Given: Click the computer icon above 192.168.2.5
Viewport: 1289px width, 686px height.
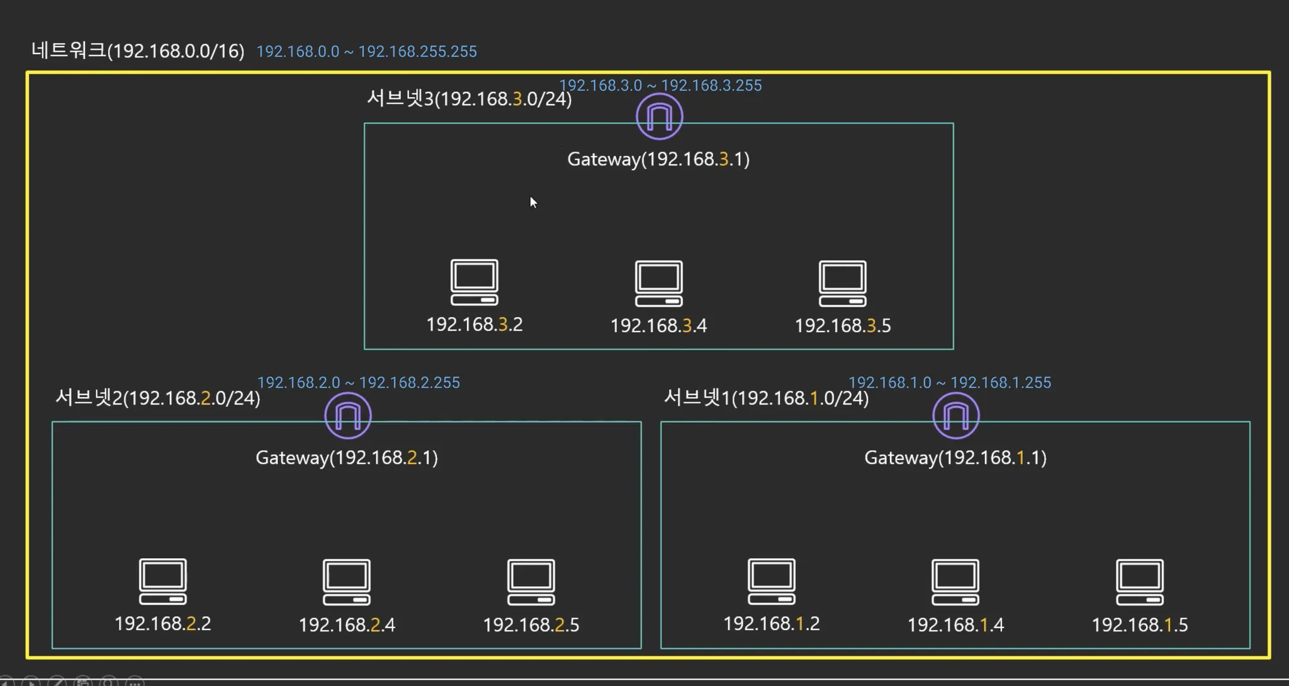Looking at the screenshot, I should pos(531,582).
